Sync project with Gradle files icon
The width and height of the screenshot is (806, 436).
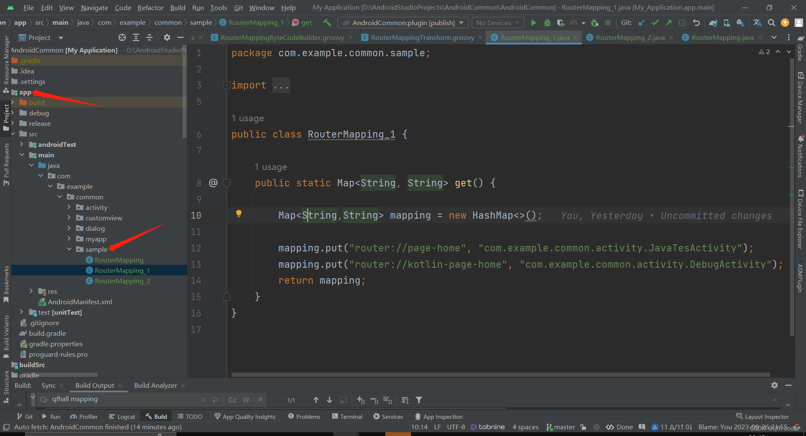click(x=713, y=23)
